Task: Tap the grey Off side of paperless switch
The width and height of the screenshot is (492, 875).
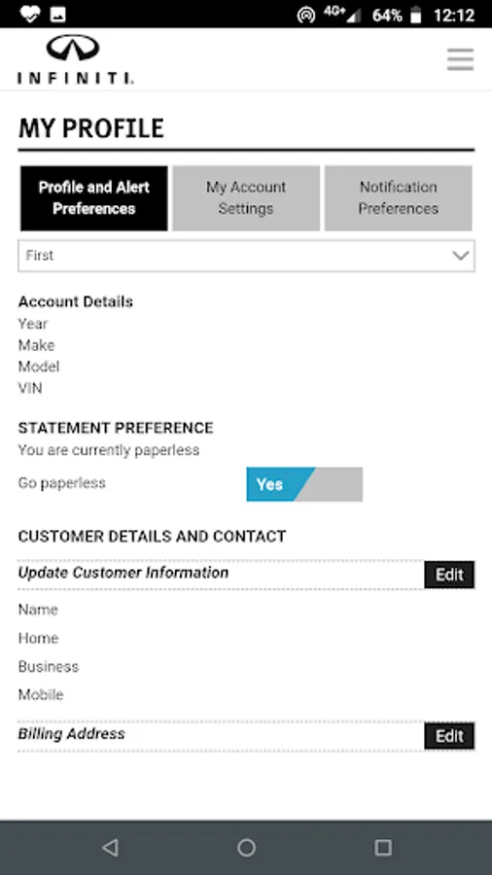Action: point(334,484)
